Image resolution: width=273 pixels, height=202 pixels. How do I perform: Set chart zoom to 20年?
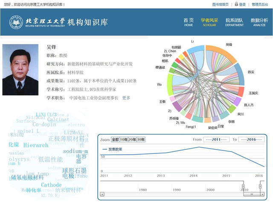click(132, 139)
